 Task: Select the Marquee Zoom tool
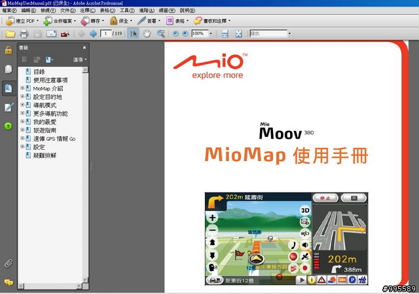click(x=160, y=33)
